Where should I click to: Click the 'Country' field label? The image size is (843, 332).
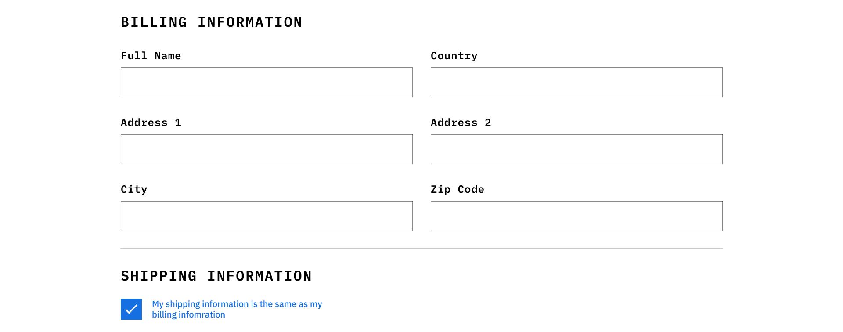[454, 56]
